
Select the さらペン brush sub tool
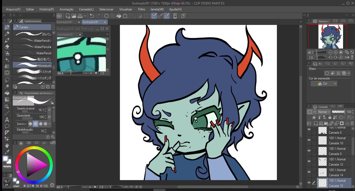click(x=32, y=34)
